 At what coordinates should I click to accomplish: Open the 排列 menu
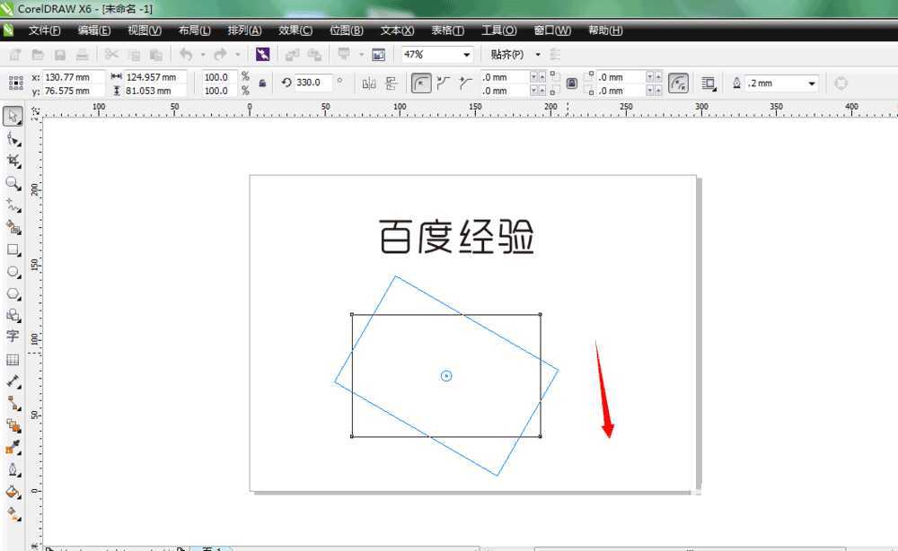pyautogui.click(x=244, y=30)
